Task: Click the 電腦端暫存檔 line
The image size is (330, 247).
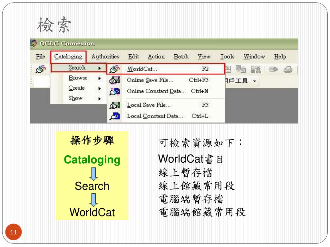Action: pyautogui.click(x=191, y=199)
